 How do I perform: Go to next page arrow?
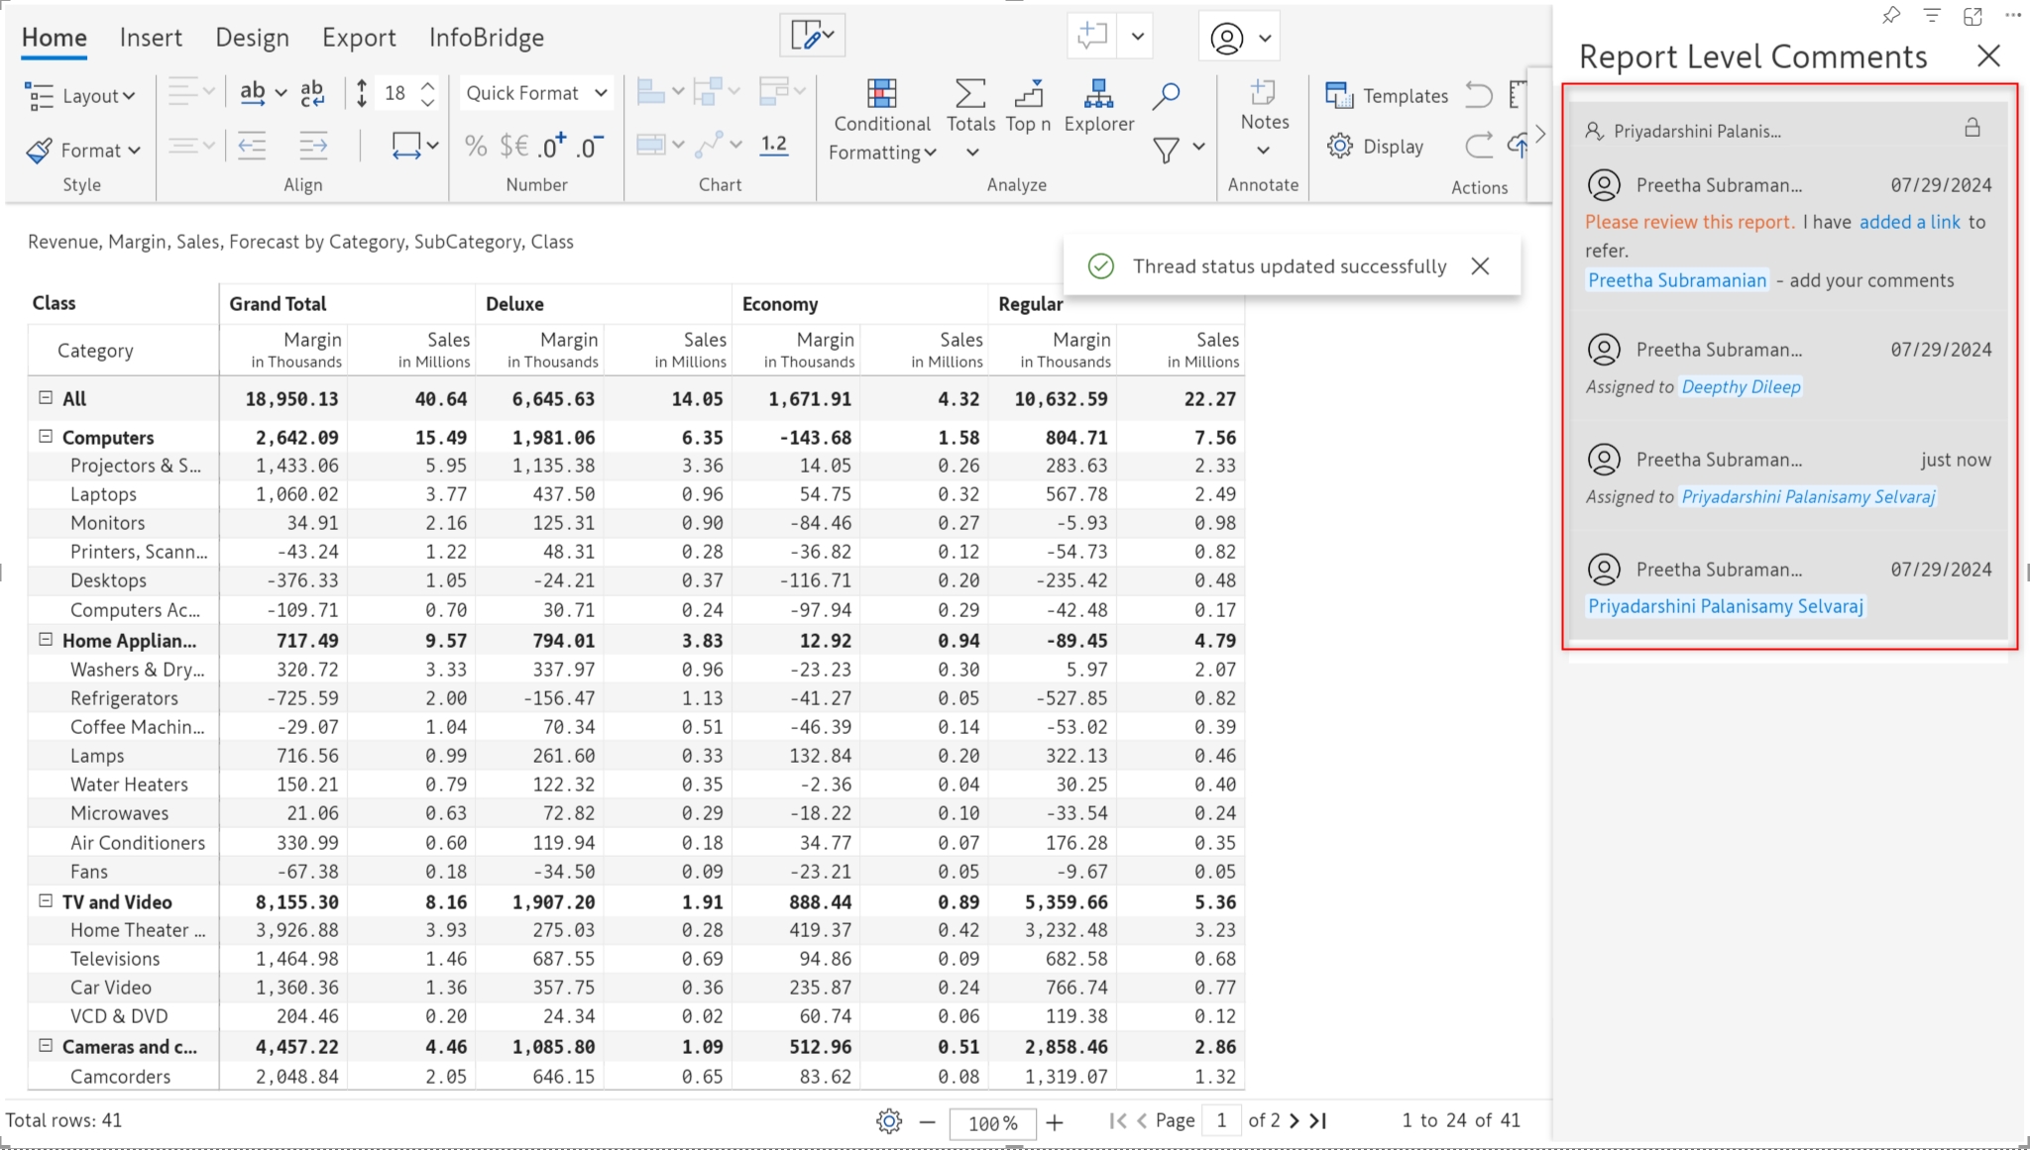(1294, 1120)
